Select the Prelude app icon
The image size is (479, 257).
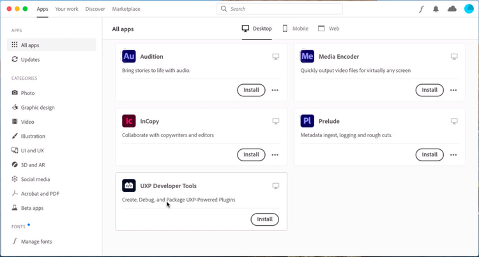(307, 121)
